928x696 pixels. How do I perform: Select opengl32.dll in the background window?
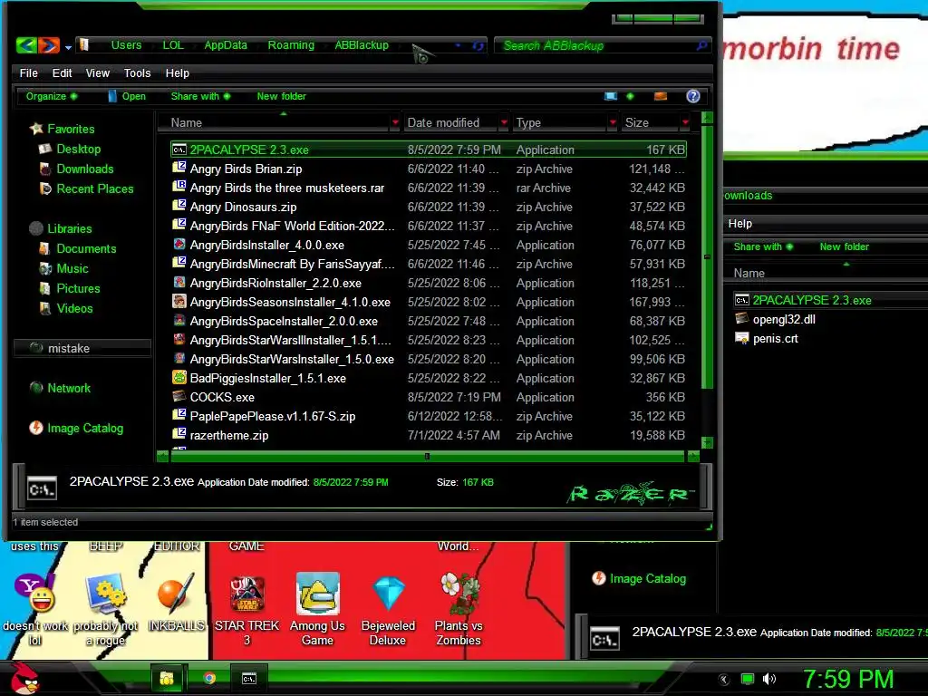click(784, 319)
